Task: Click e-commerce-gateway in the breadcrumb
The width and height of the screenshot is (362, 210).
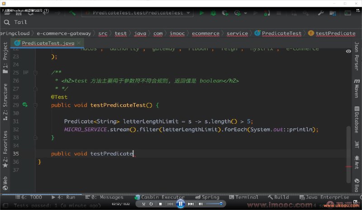Action: pos(64,33)
